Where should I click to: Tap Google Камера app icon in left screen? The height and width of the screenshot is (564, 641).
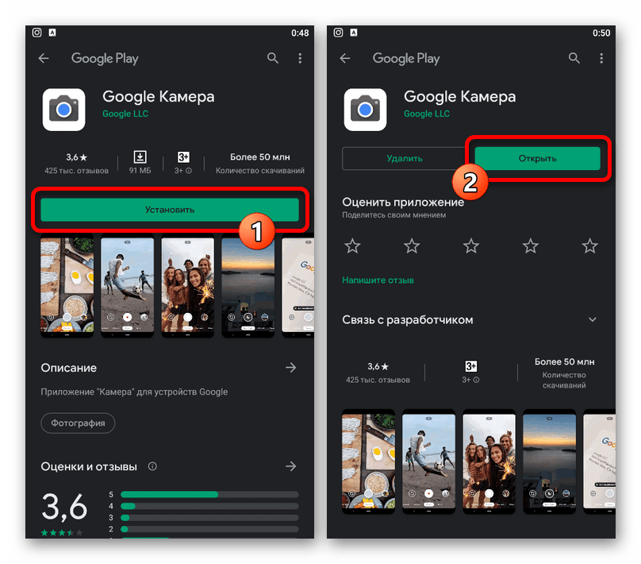[x=63, y=110]
